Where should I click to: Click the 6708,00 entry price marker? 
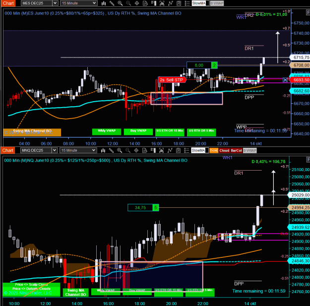(x=300, y=65)
